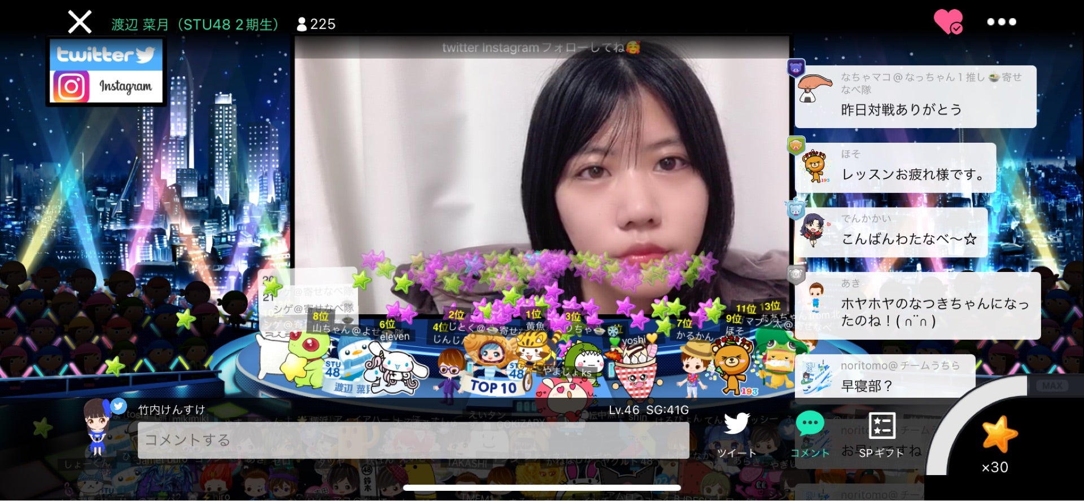Tap yoshi's crepe avatar on stage

[x=636, y=371]
